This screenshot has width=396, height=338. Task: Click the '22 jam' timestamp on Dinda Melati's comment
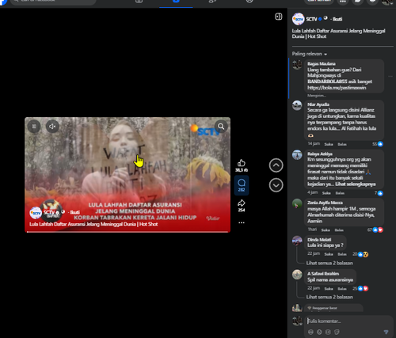coord(314,253)
